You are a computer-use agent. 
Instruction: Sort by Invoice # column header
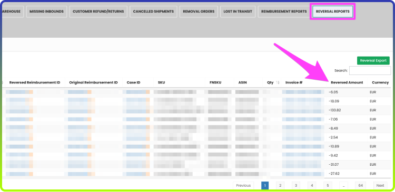coord(294,82)
